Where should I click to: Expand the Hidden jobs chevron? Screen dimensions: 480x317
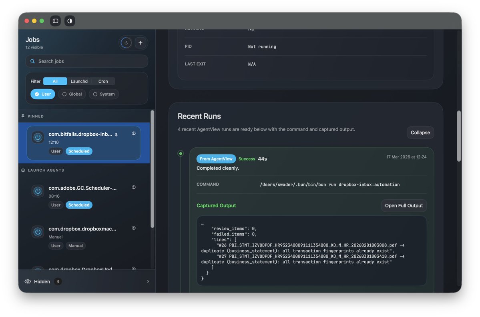(x=148, y=281)
